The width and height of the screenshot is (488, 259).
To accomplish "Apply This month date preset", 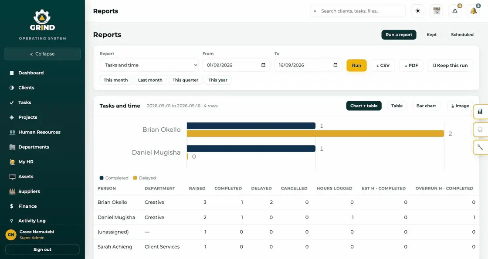I will pyautogui.click(x=116, y=80).
